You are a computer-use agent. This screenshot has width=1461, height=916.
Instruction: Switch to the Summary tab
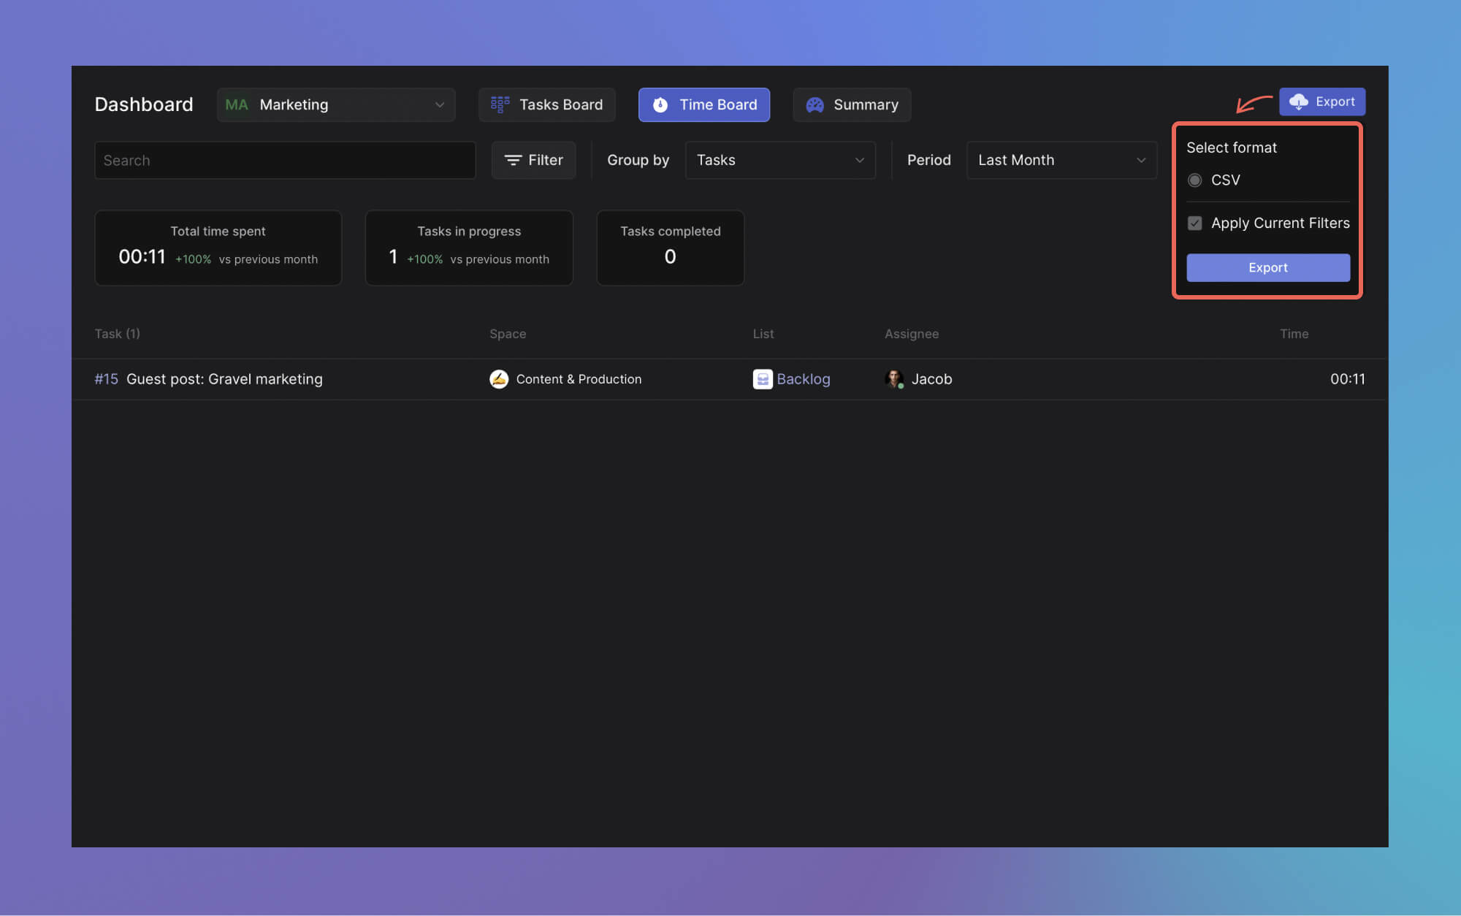pos(852,104)
